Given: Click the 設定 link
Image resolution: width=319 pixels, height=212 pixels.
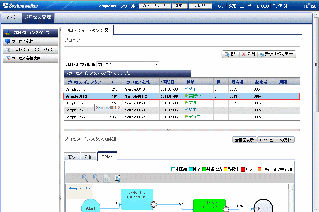Looking at the screenshot, I should (x=232, y=6).
